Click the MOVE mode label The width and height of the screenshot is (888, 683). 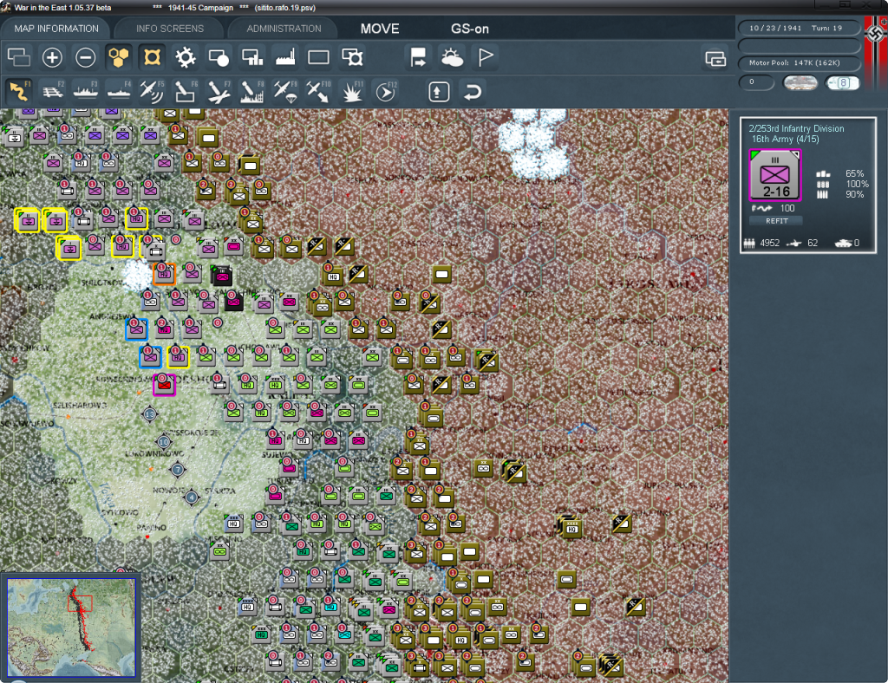pyautogui.click(x=380, y=29)
